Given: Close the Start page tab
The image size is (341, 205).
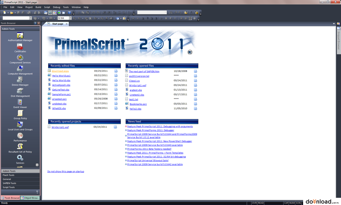Looking at the screenshot, I should 67,24.
